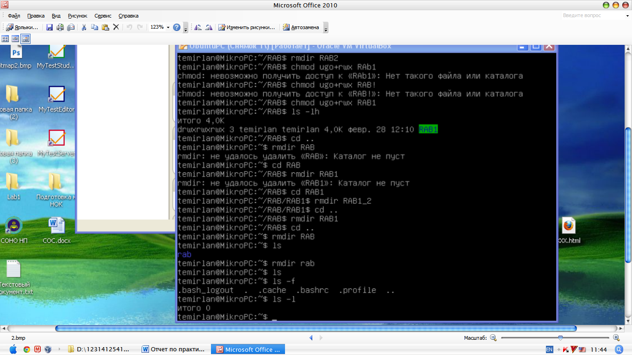This screenshot has height=355, width=632.
Task: Click the red M quick launch icon
Action: [37, 349]
